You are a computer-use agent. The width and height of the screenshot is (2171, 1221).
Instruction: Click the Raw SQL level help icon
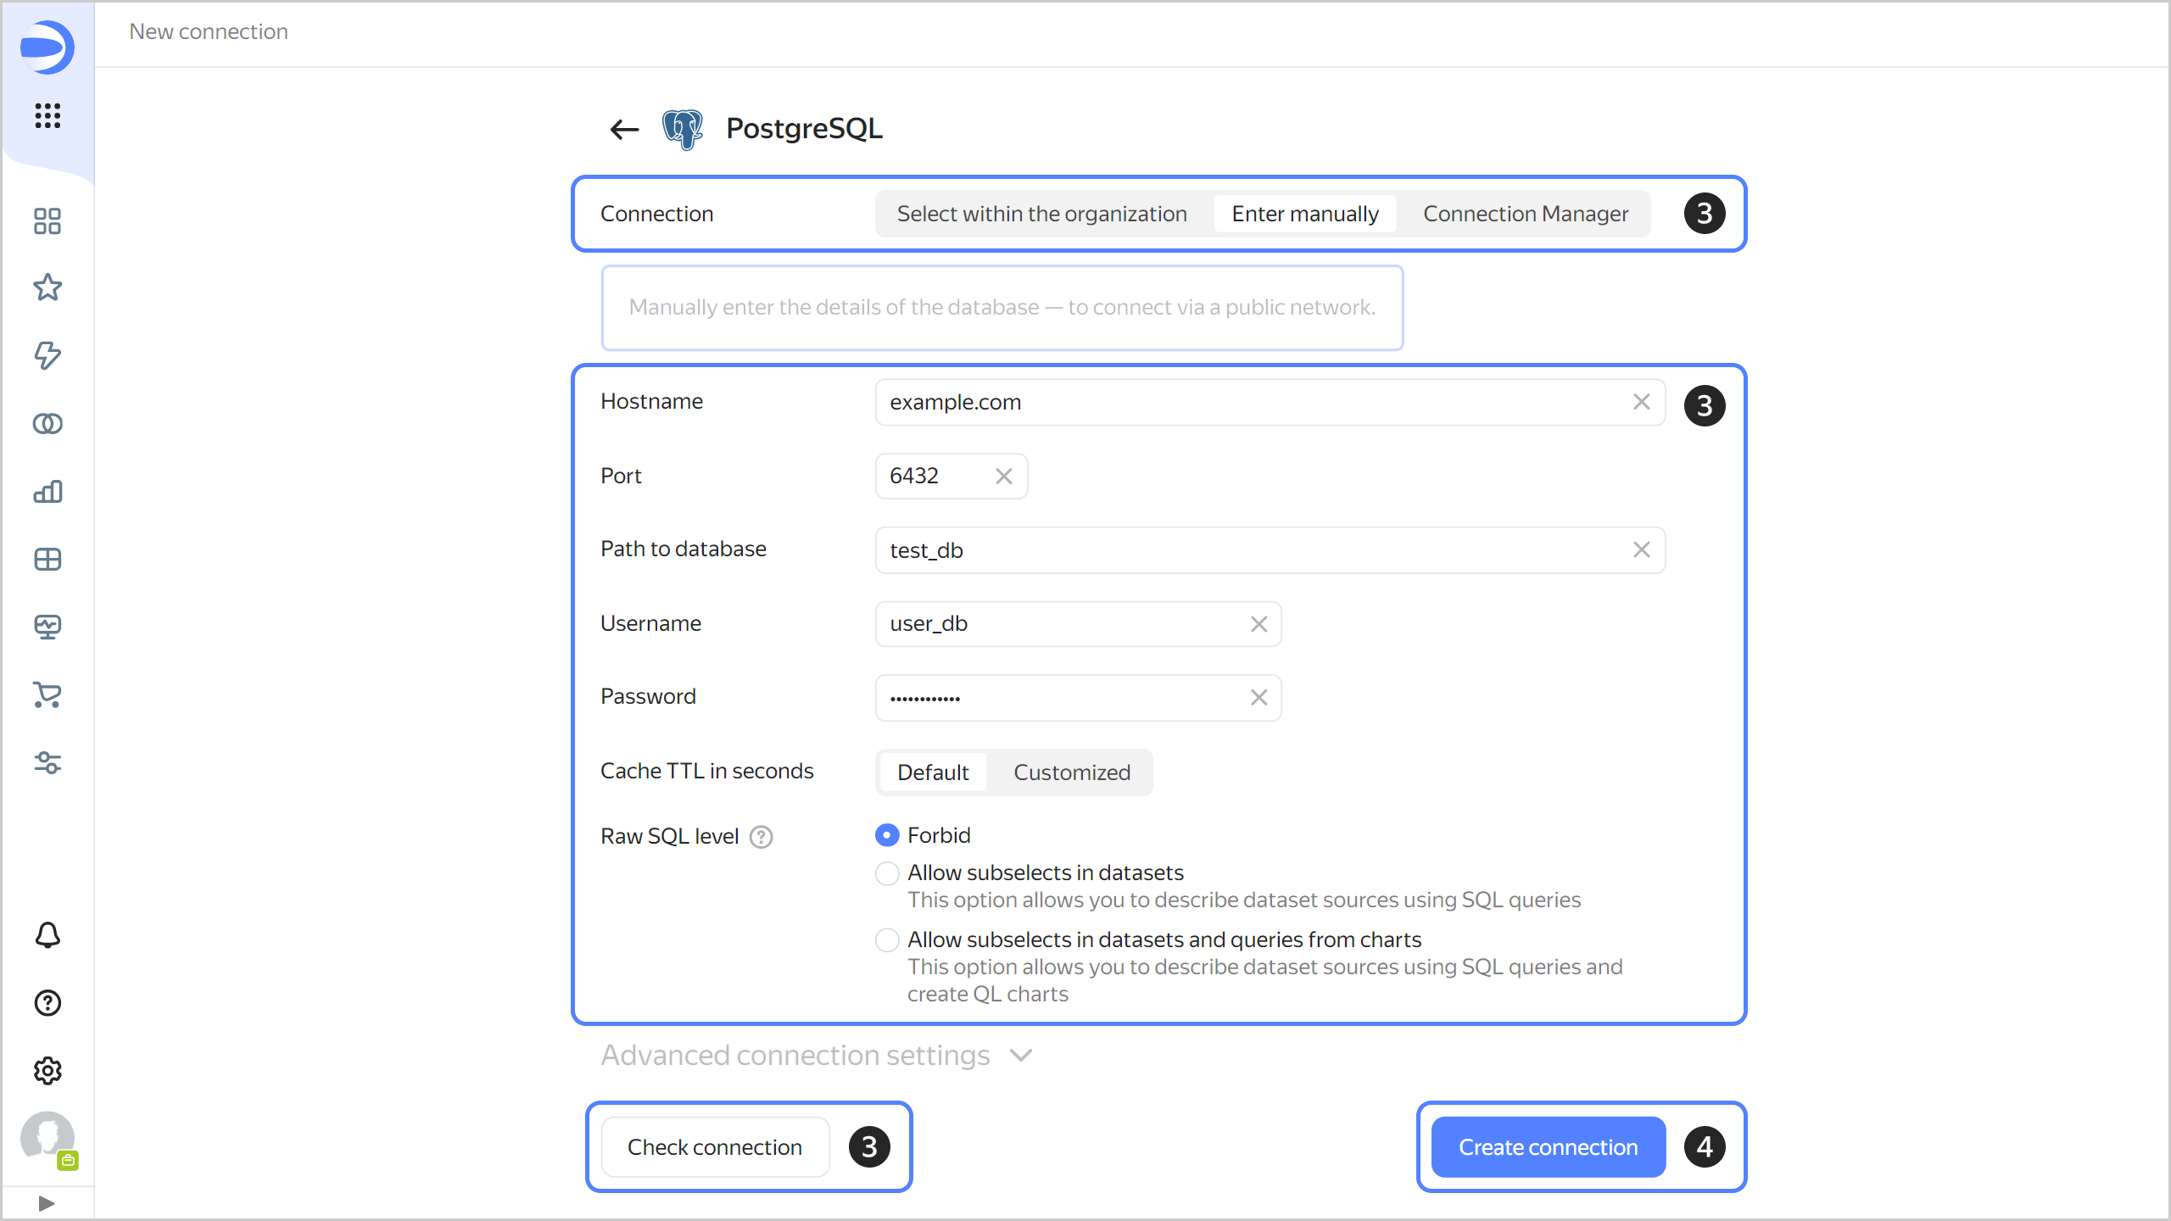[x=761, y=837]
